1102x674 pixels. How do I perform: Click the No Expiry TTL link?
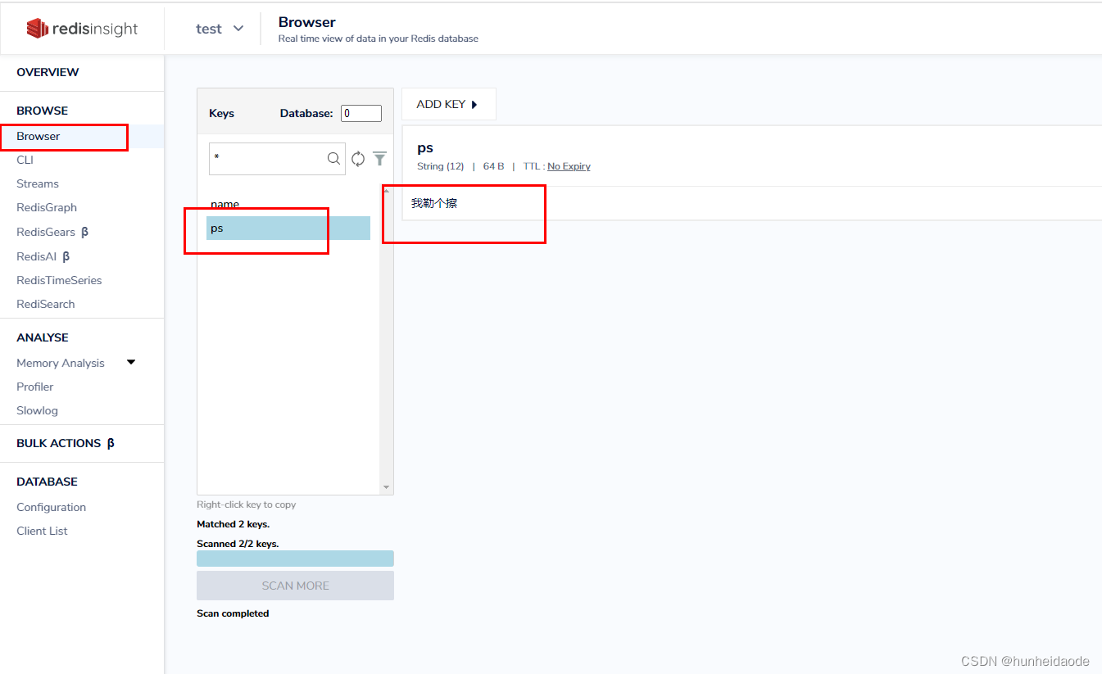pyautogui.click(x=569, y=166)
